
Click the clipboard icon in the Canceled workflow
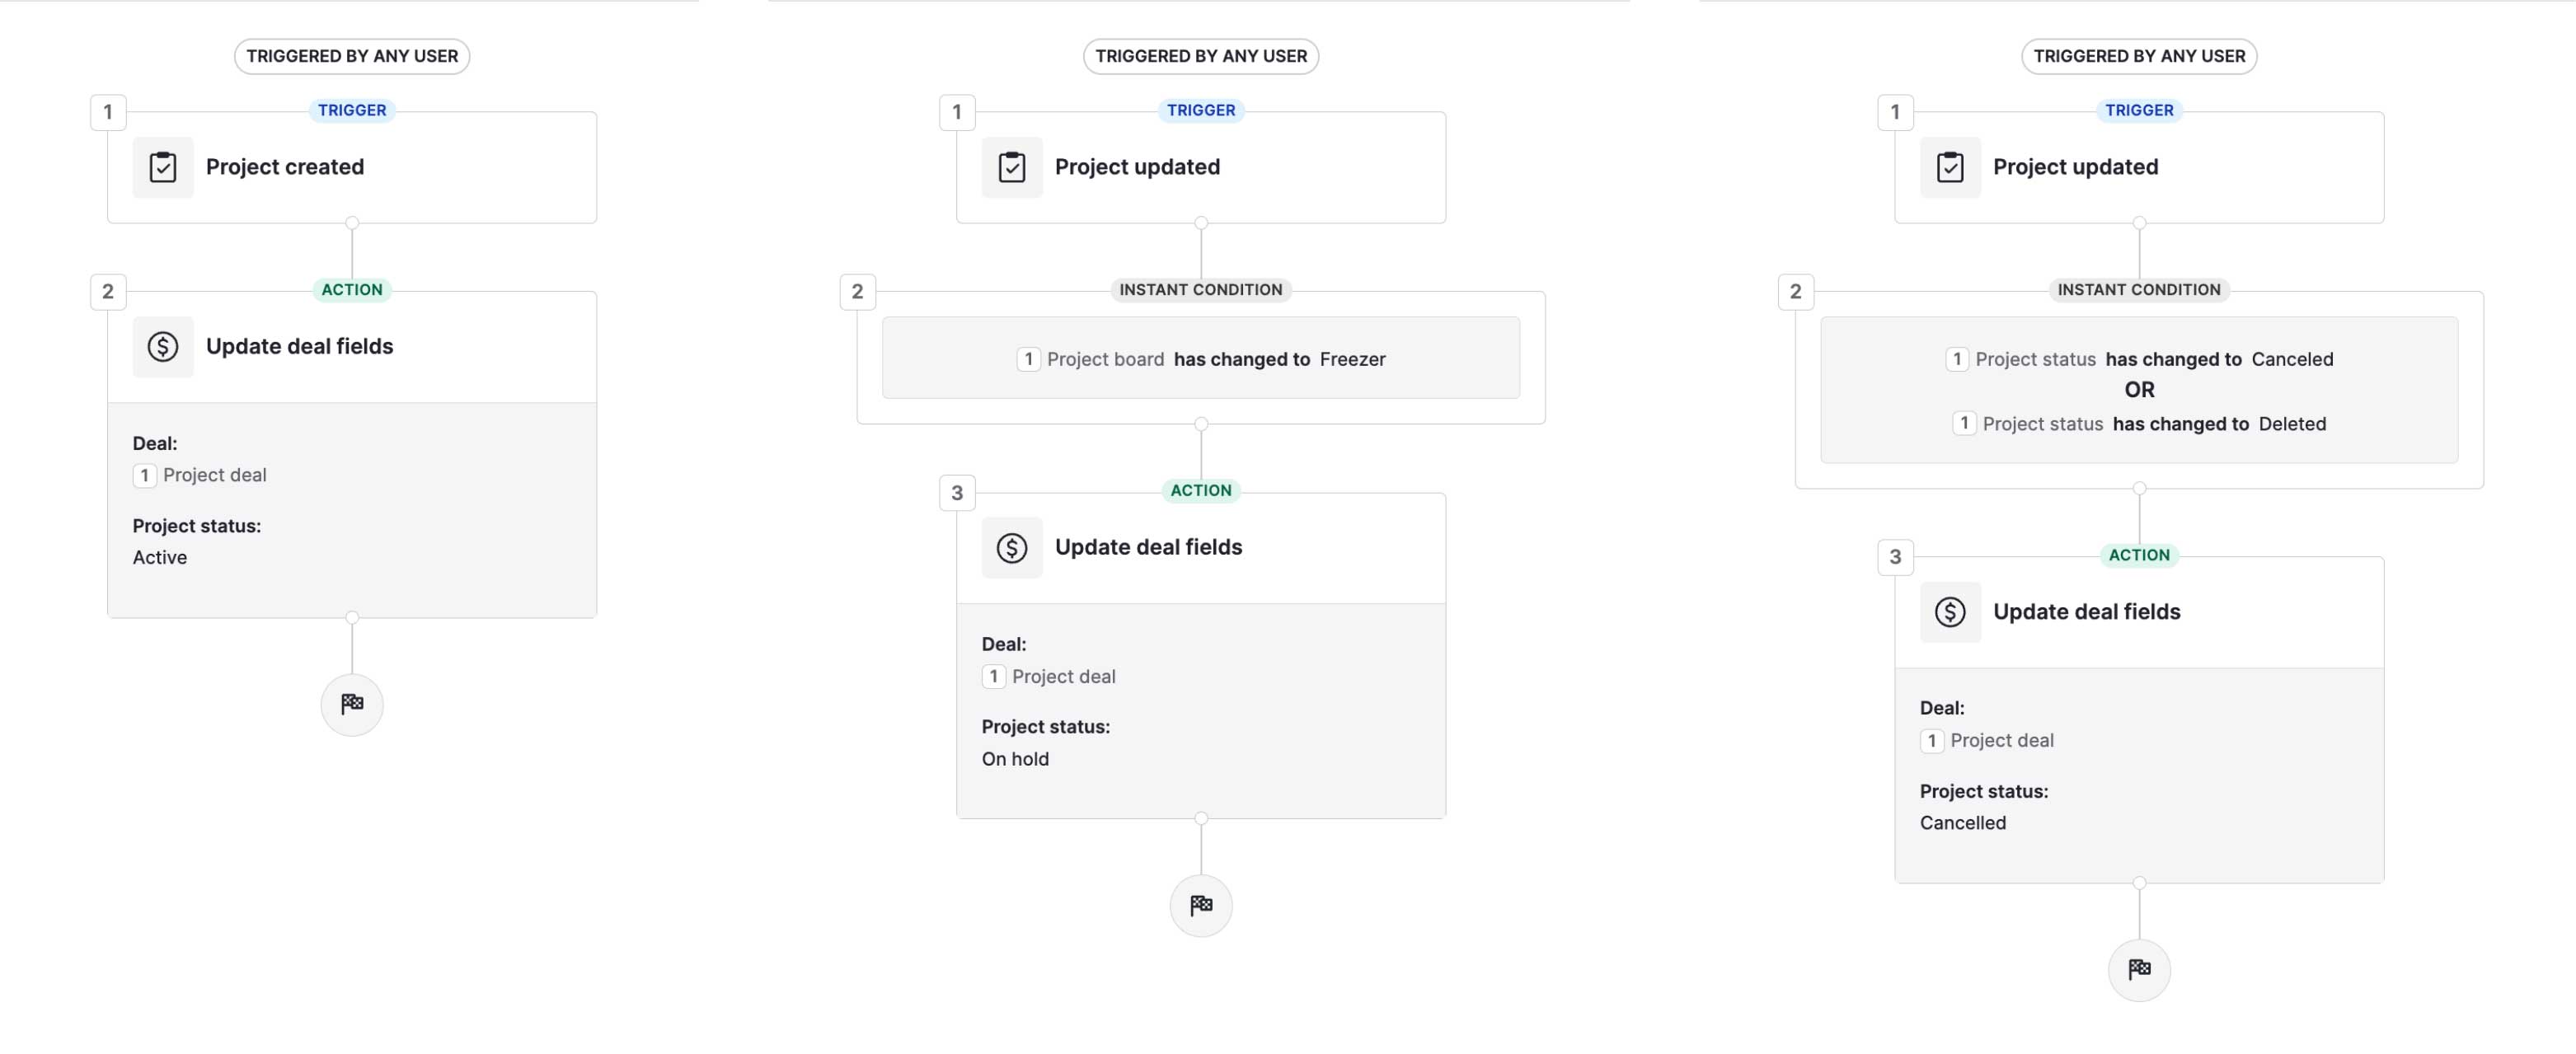[x=1950, y=167]
